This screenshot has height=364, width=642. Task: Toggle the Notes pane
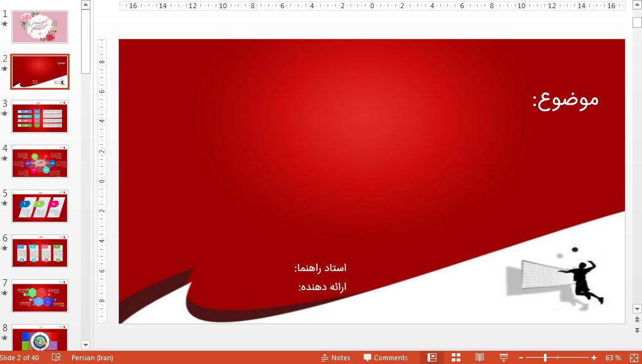click(x=336, y=357)
